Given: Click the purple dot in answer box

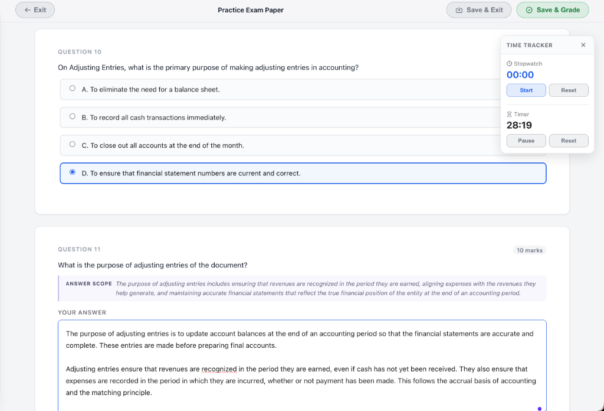Looking at the screenshot, I should 540,409.
